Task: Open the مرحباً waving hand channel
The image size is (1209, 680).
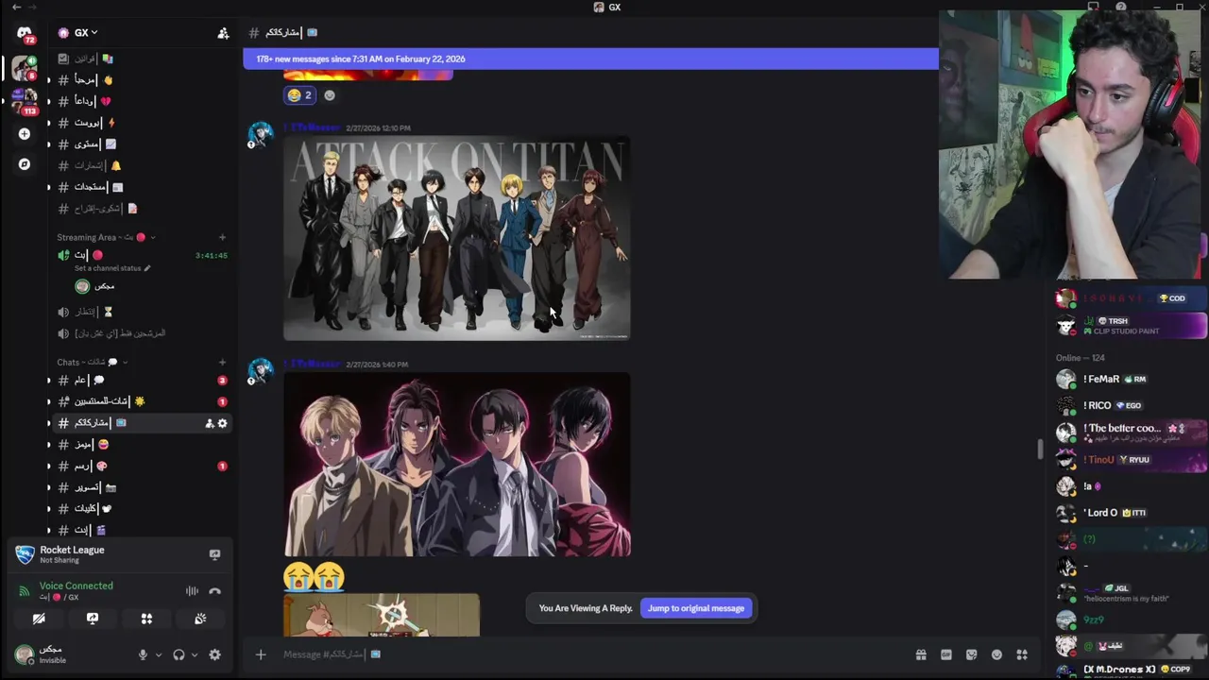Action: 140,80
